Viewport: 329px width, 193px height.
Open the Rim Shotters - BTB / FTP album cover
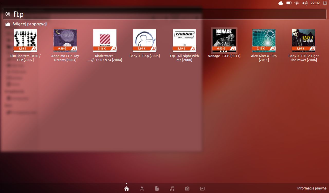point(25,41)
